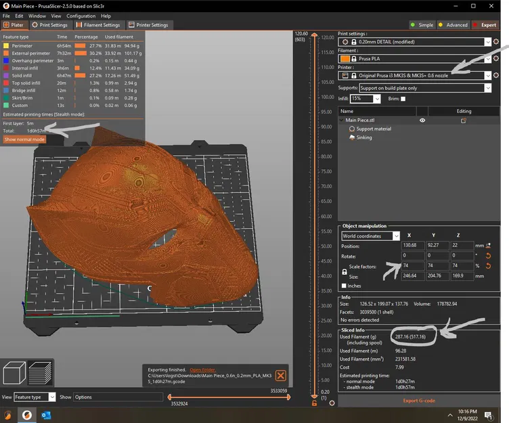The width and height of the screenshot is (509, 423).
Task: Click the editing icon for Main Piece.stl
Action: pyautogui.click(x=464, y=120)
